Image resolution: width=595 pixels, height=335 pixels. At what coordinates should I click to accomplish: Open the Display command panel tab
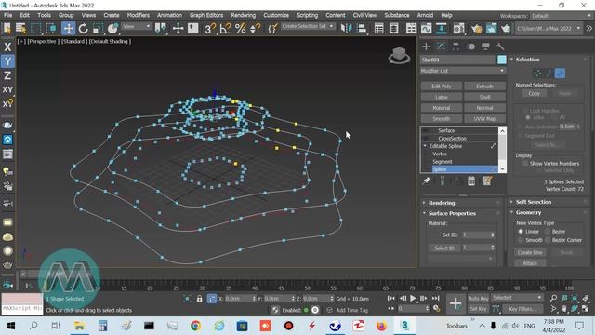pos(485,47)
